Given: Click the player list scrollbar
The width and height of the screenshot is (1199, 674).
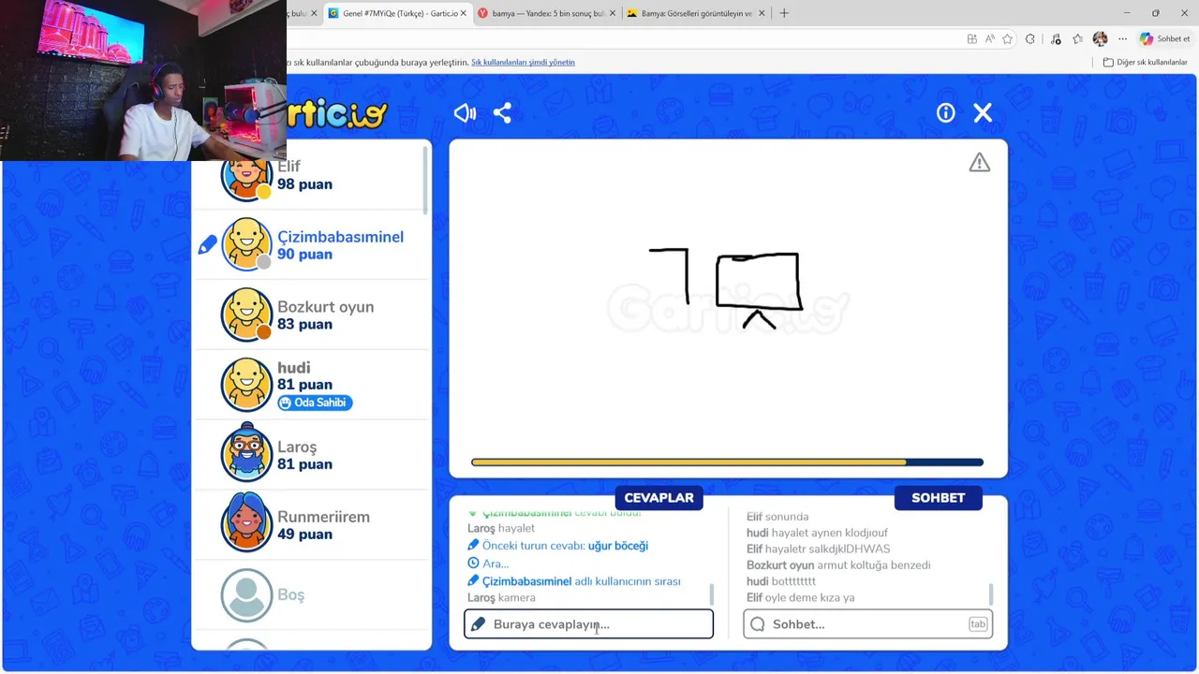Looking at the screenshot, I should click(425, 180).
